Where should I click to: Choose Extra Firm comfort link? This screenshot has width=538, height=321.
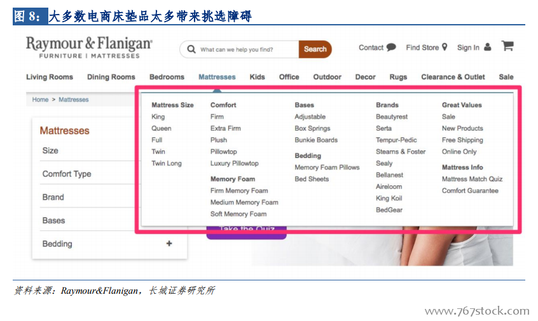[x=225, y=128]
